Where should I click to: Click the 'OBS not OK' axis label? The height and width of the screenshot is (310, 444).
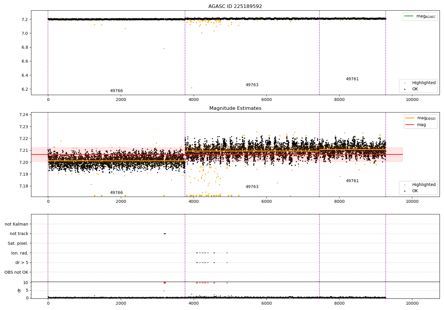click(x=16, y=273)
